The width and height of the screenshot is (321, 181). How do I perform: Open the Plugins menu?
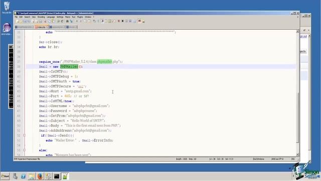80,17
